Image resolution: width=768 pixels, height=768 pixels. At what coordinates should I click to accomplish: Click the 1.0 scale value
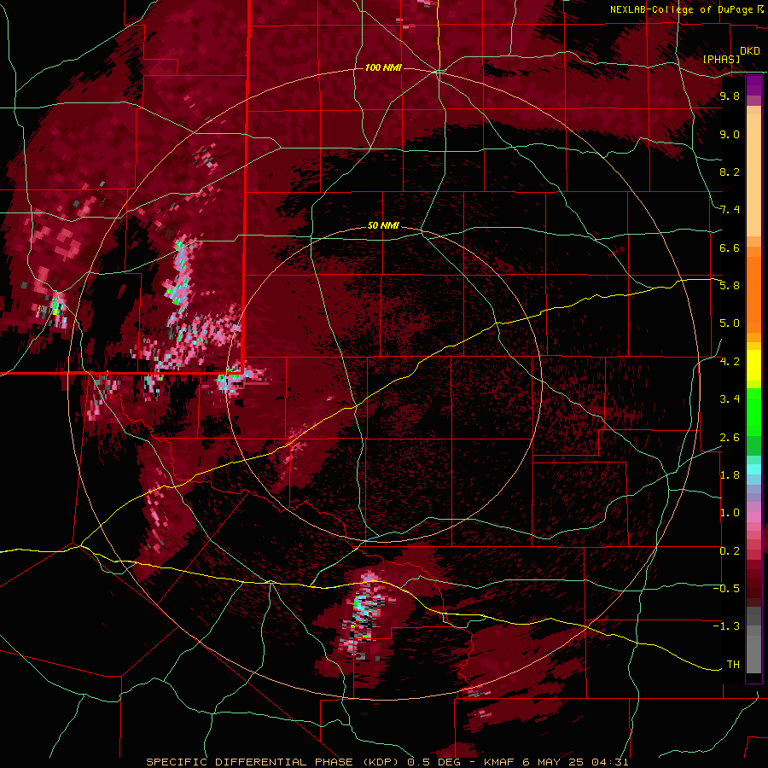[730, 513]
